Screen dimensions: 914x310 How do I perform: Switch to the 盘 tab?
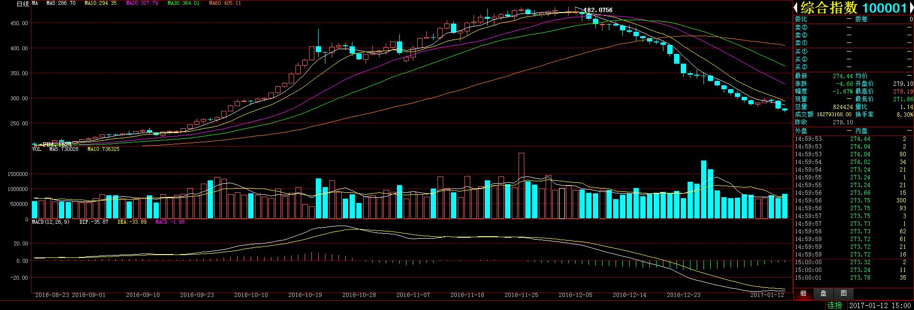824,293
